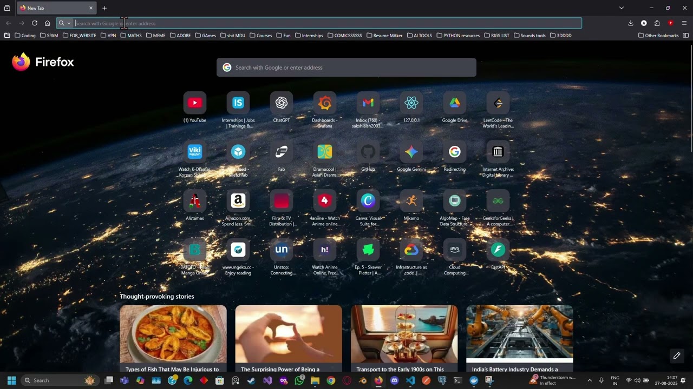
Task: Open the PYTHON resources bookmarks folder
Action: click(458, 36)
